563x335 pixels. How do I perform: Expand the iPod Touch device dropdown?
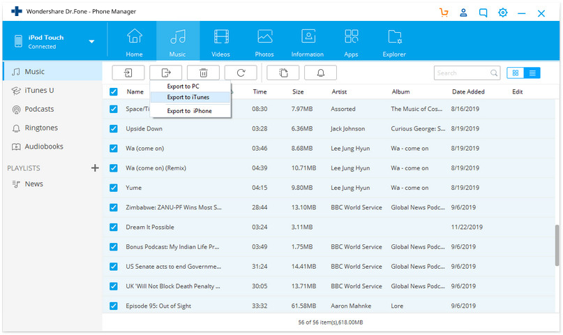91,41
